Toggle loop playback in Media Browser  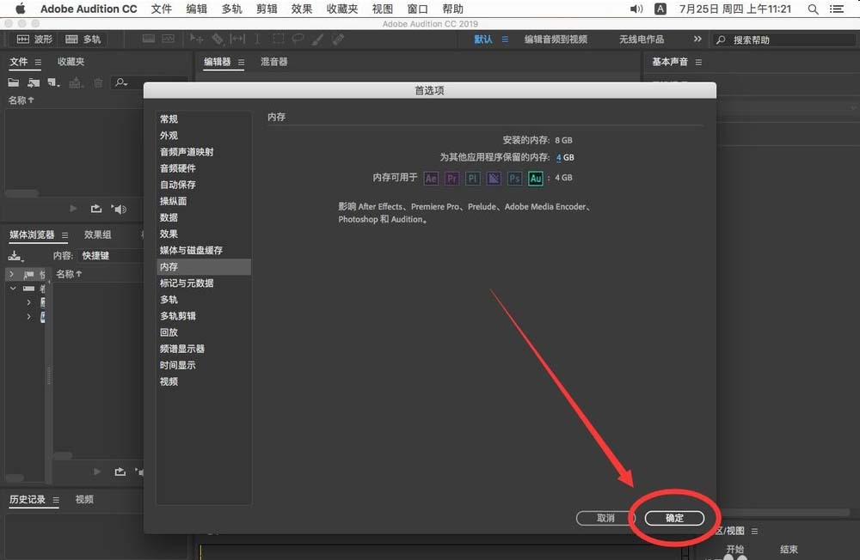click(120, 472)
